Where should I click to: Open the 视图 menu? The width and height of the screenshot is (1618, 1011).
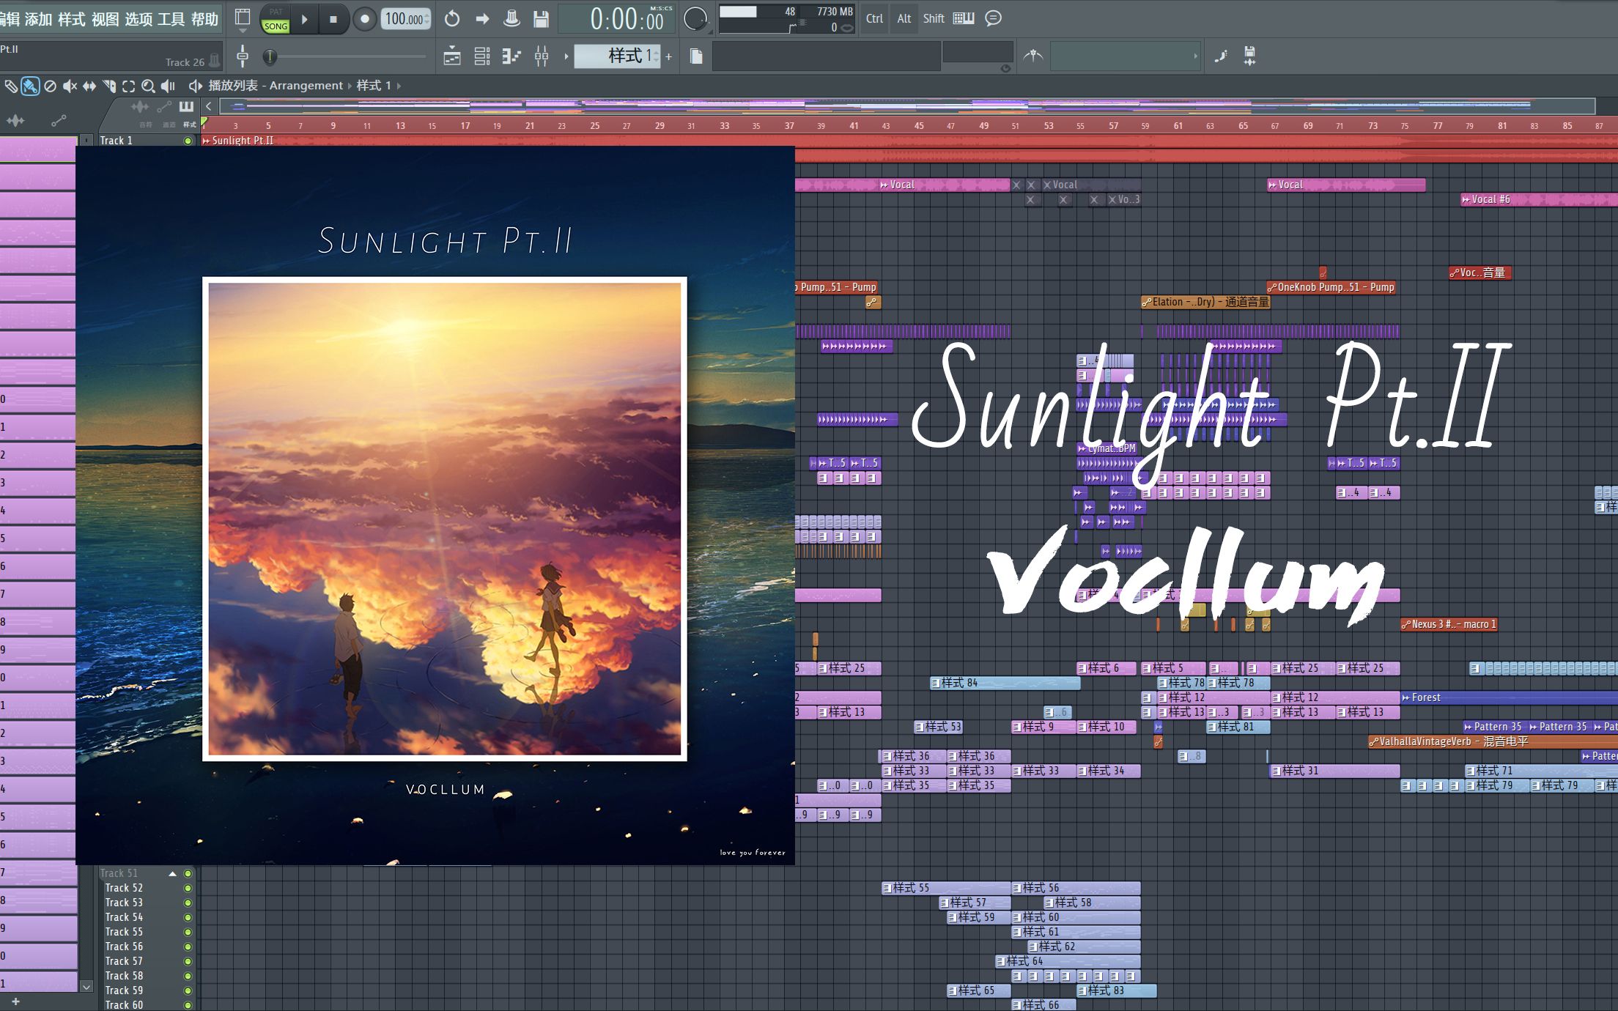[105, 19]
